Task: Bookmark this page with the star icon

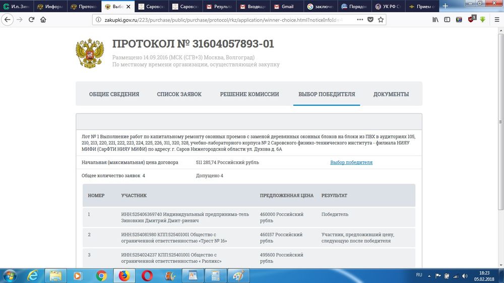Action: (381, 20)
